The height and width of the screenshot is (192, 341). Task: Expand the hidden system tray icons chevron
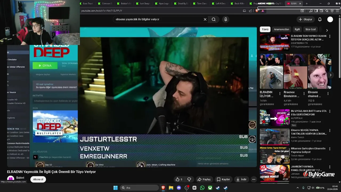click(x=298, y=188)
